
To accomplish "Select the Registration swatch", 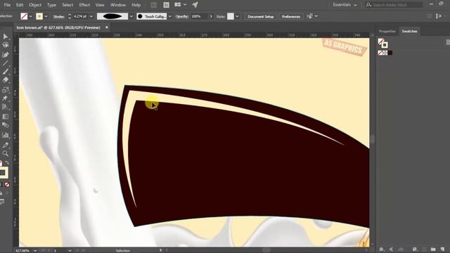I will tap(385, 53).
